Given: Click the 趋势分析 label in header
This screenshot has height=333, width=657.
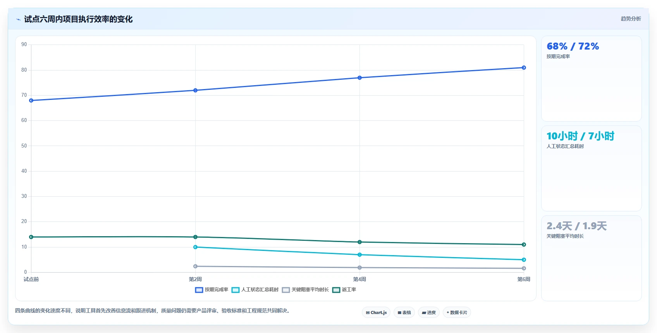Looking at the screenshot, I should (631, 19).
